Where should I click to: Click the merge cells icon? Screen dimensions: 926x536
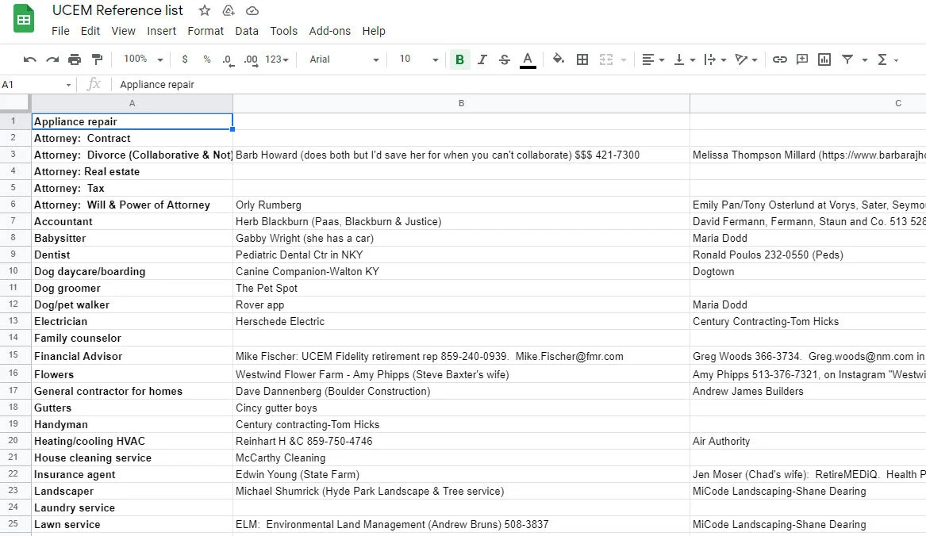click(606, 59)
